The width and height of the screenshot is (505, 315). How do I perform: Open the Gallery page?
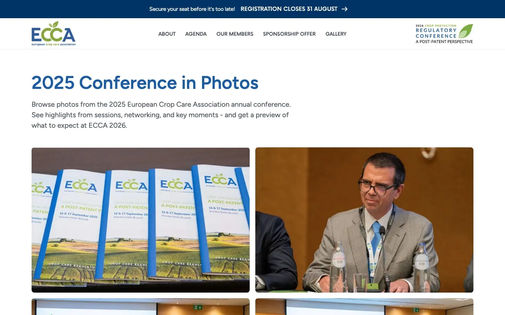pos(336,34)
